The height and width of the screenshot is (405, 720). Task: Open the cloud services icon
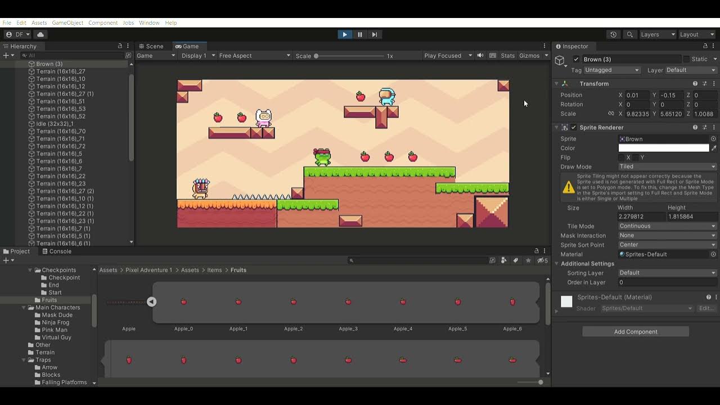pos(40,34)
